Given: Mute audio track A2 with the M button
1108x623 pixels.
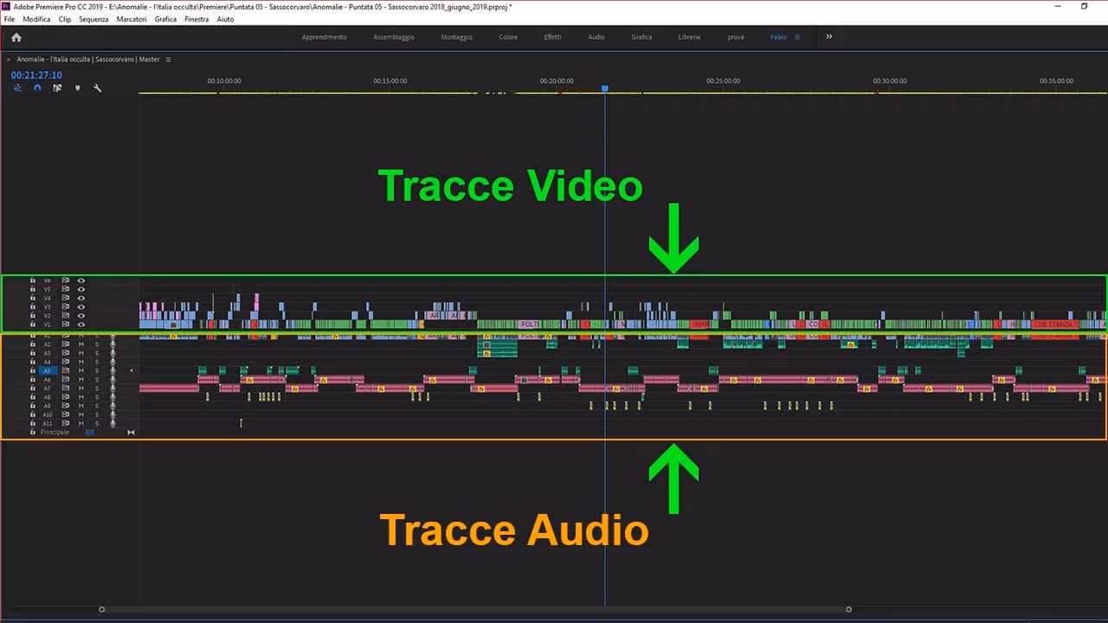Looking at the screenshot, I should point(81,344).
